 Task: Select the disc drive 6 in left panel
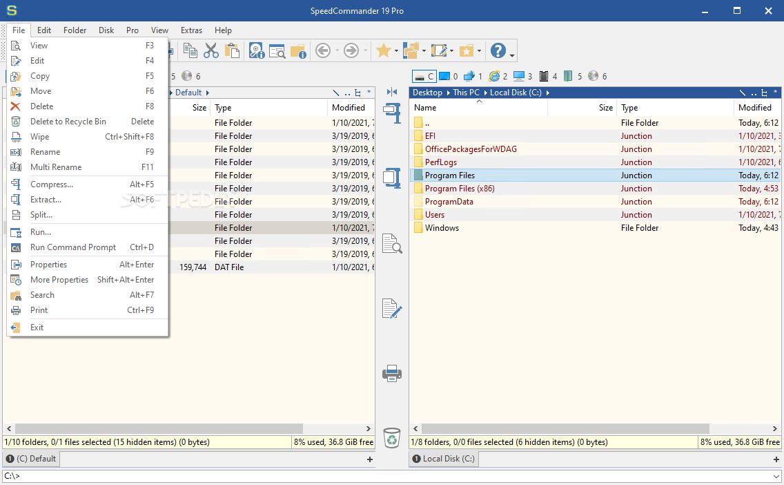[191, 76]
